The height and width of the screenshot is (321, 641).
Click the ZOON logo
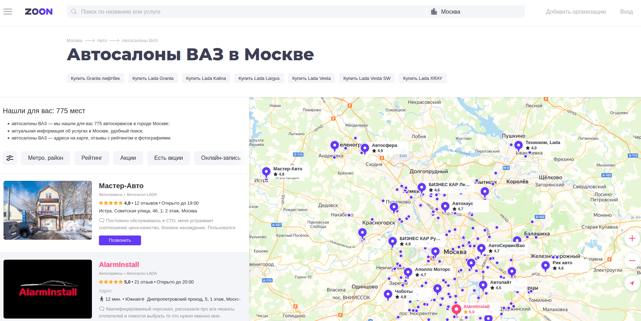pos(39,12)
